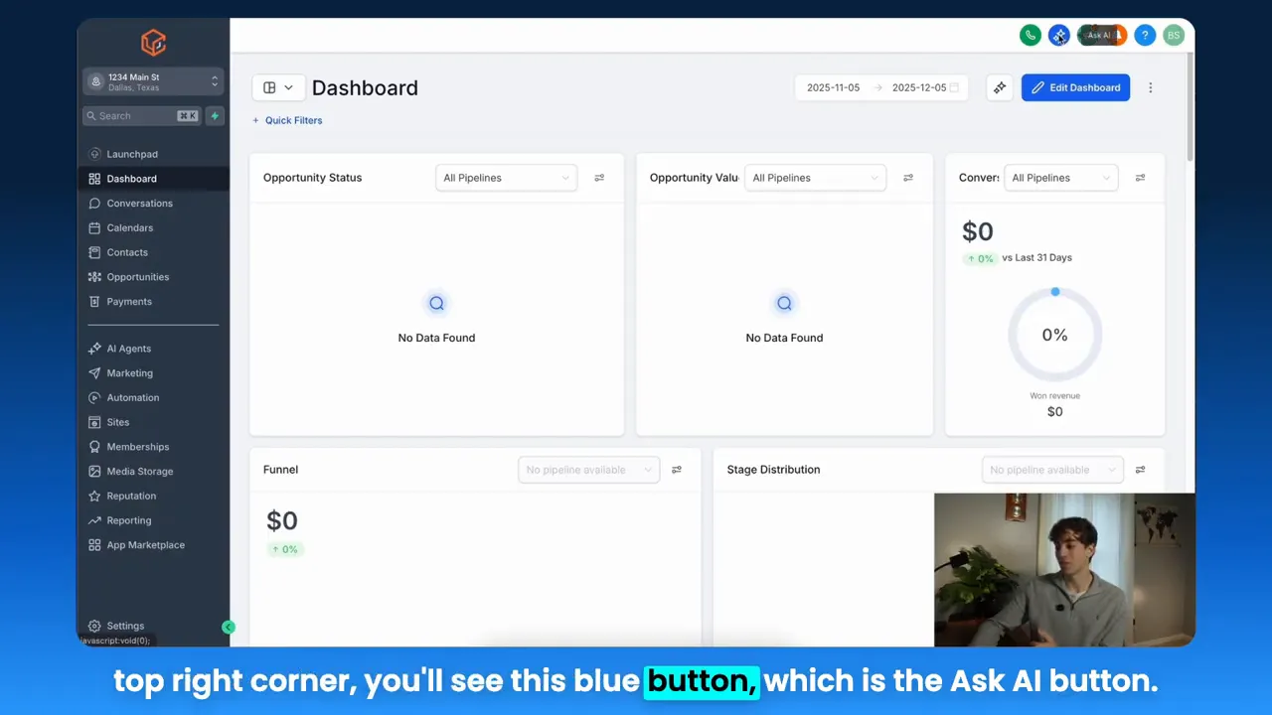Click the magic wand icon beside Edit Dashboard
1272x715 pixels.
coord(1000,87)
